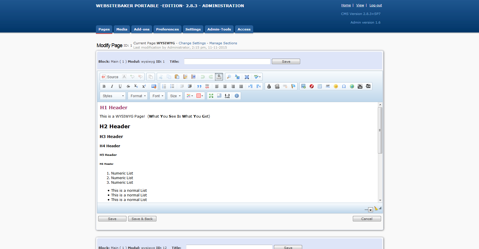Open the Add-ons tab
This screenshot has width=479, height=249.
coord(142,29)
